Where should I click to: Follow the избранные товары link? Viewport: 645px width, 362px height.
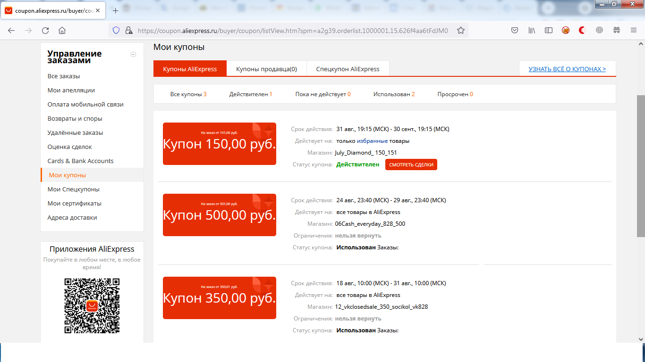pyautogui.click(x=372, y=141)
